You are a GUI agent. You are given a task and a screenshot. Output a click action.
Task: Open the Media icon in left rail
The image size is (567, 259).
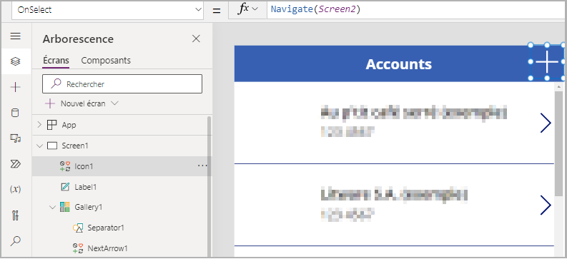point(15,138)
